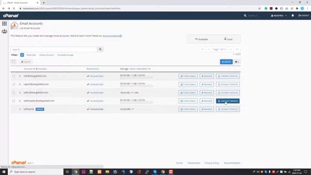Go to first page of accounts

coord(203,50)
